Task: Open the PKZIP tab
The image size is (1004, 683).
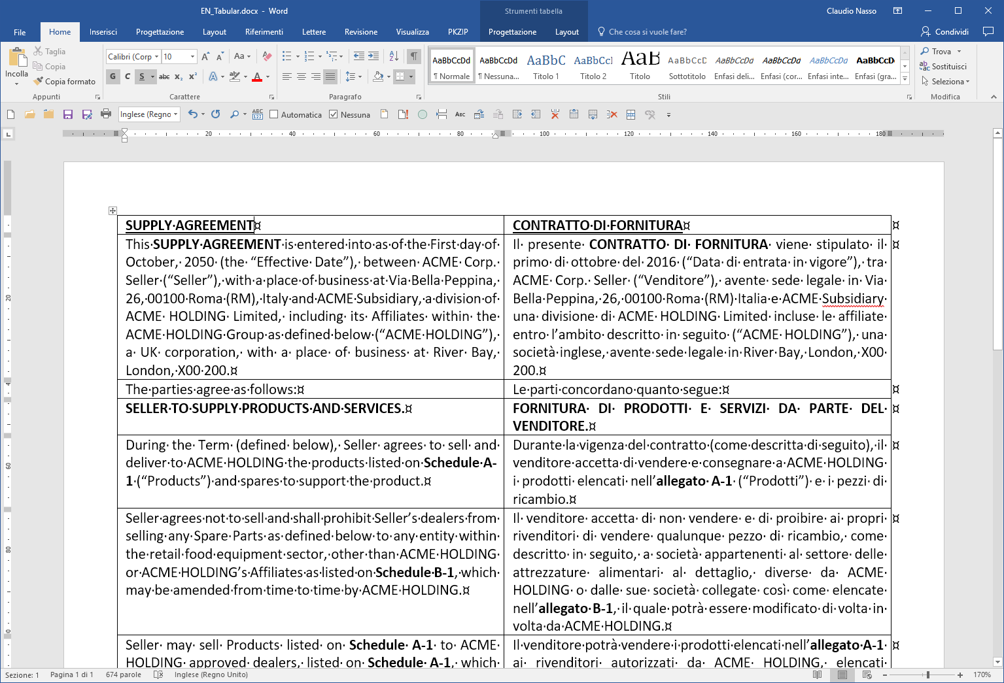Action: (458, 32)
